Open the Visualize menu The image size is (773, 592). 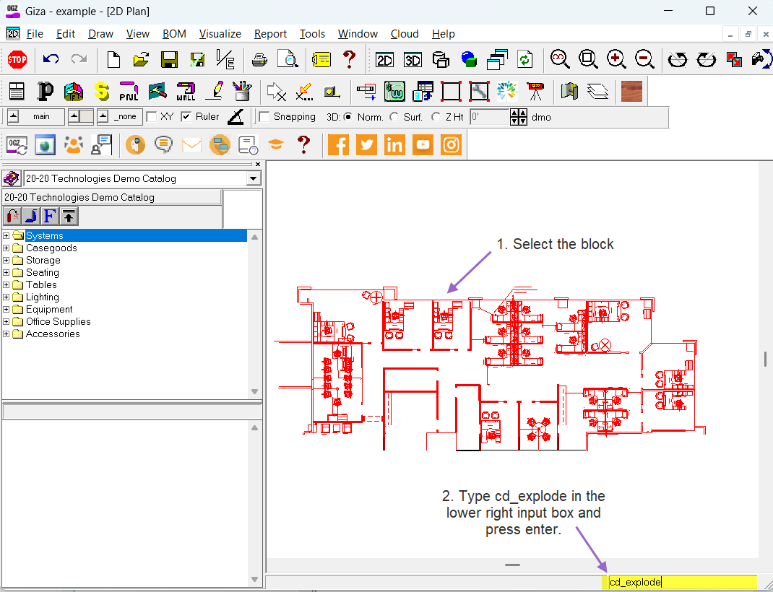click(x=220, y=34)
